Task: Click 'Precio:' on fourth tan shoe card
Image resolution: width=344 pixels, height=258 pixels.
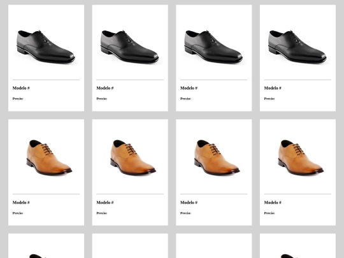Action: tap(269, 213)
